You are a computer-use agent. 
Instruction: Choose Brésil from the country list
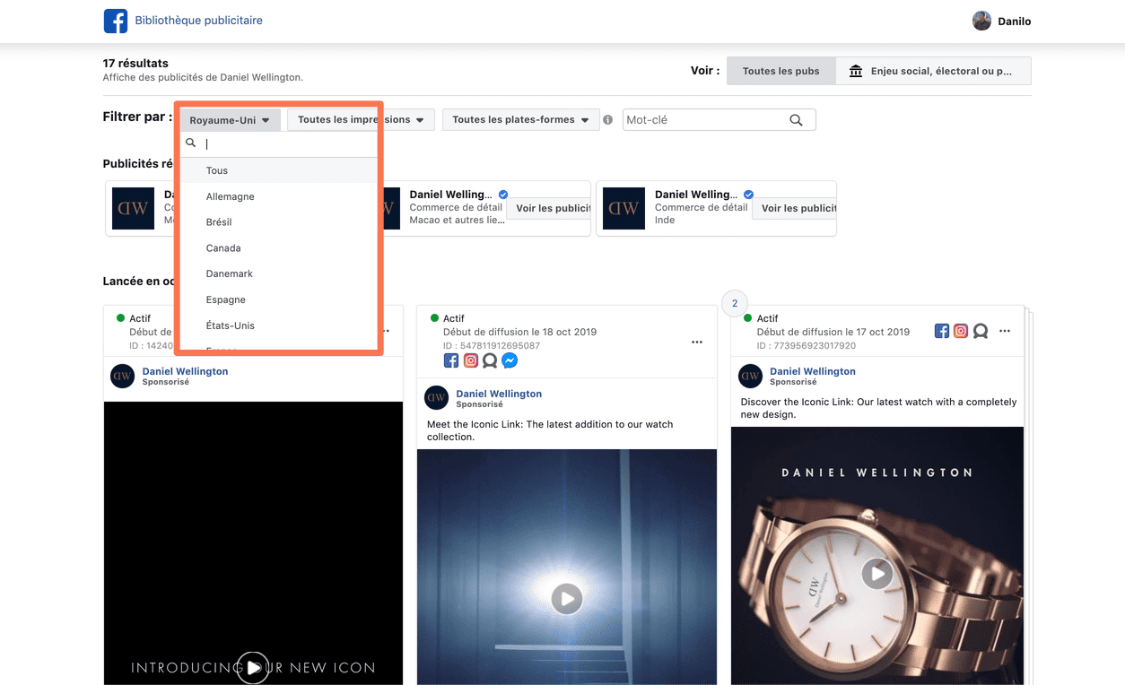(278, 221)
